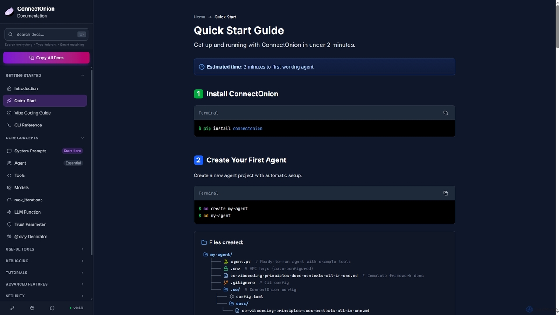Click the CLI Reference terminal icon
The image size is (560, 315).
(9, 125)
